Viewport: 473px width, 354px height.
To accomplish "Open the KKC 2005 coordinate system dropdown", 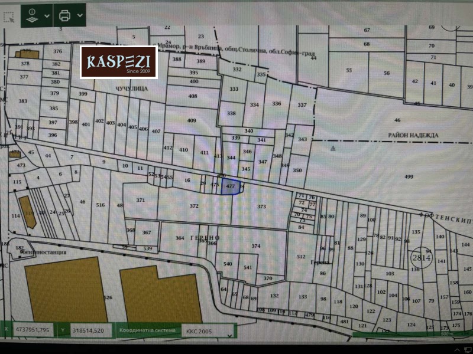I will tap(208, 331).
